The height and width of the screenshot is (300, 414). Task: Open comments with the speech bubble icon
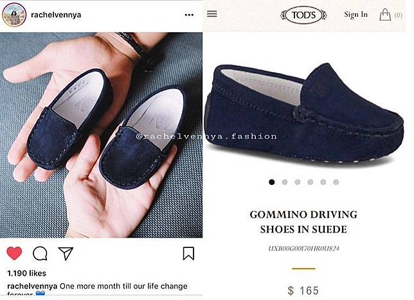point(40,253)
